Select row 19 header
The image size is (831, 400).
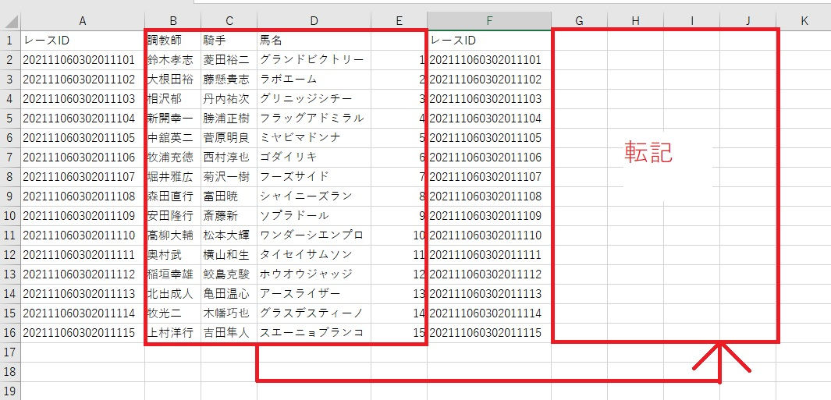pos(10,391)
